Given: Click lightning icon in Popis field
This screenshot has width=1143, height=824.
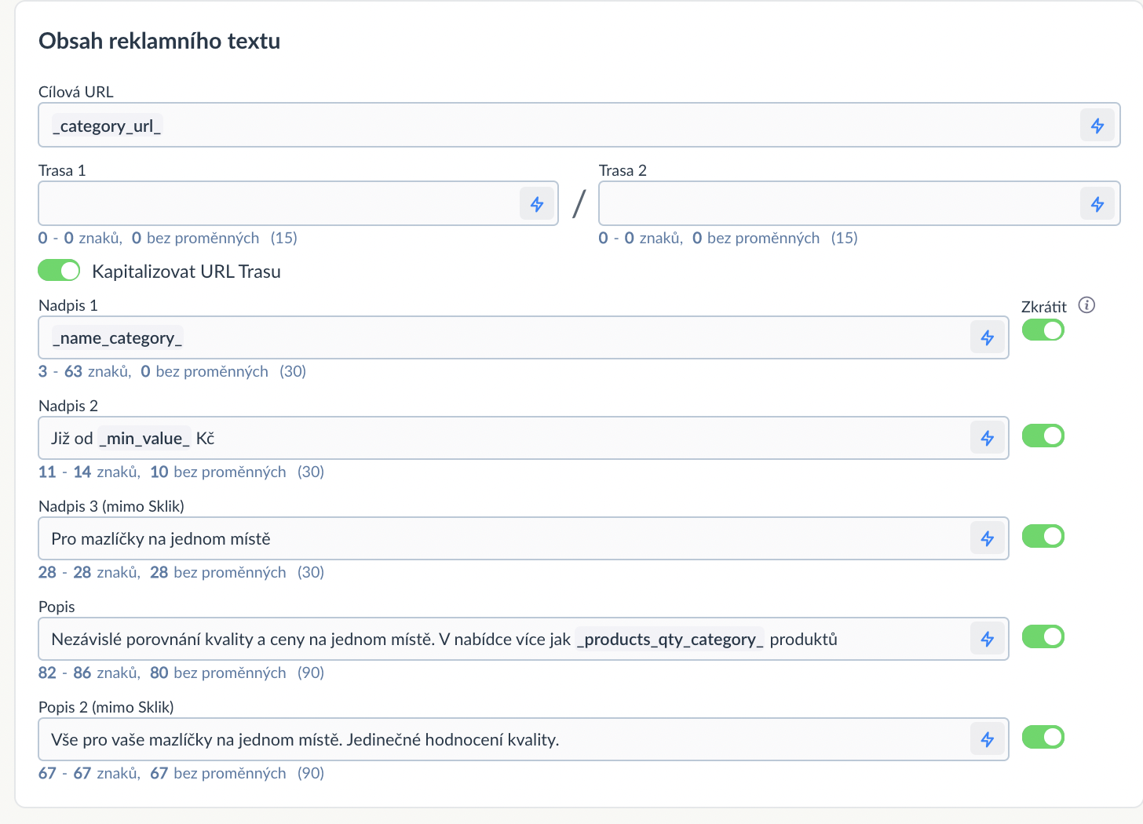Looking at the screenshot, I should coord(988,639).
